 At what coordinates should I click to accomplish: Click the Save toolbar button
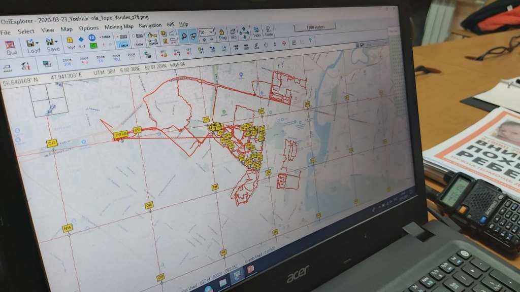pos(53,45)
